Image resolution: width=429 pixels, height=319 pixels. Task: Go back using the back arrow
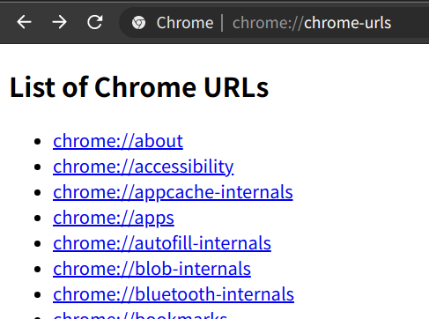24,22
